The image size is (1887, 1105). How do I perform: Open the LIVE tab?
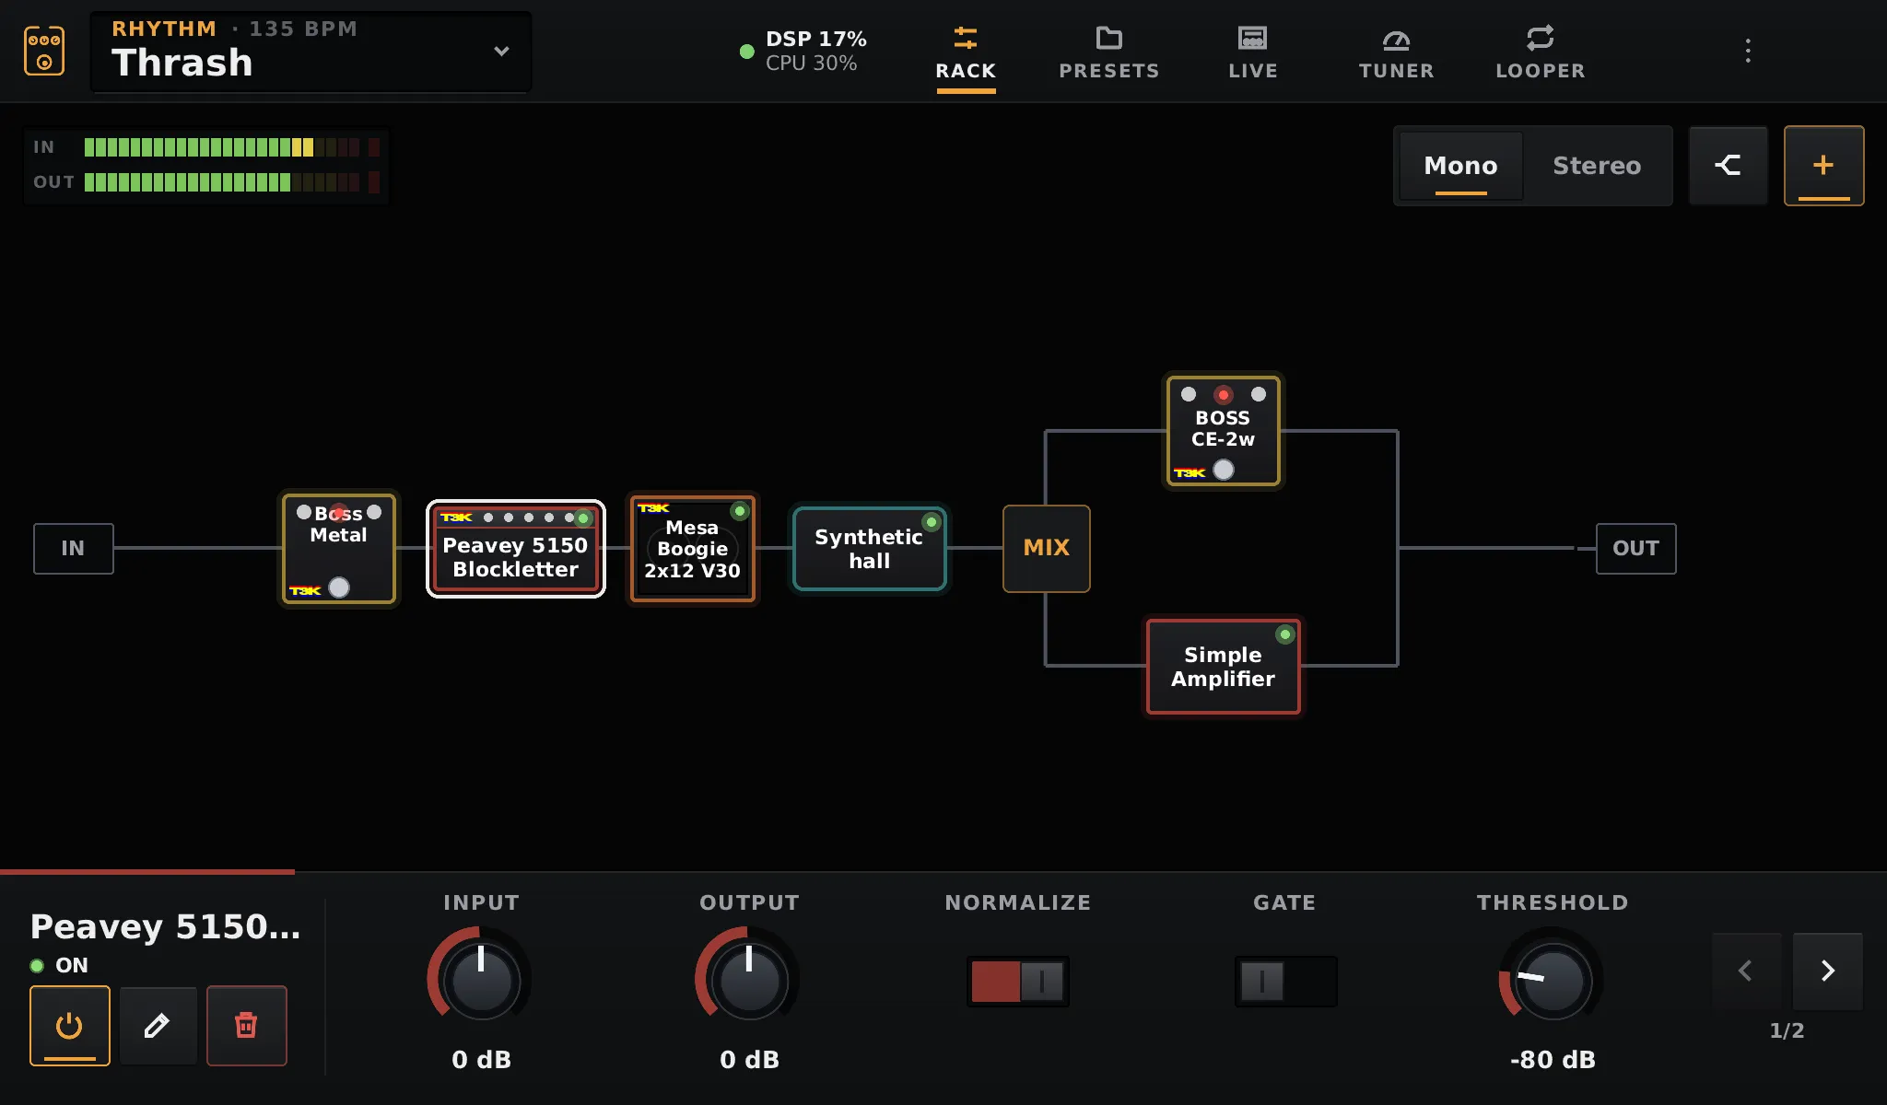[x=1253, y=53]
